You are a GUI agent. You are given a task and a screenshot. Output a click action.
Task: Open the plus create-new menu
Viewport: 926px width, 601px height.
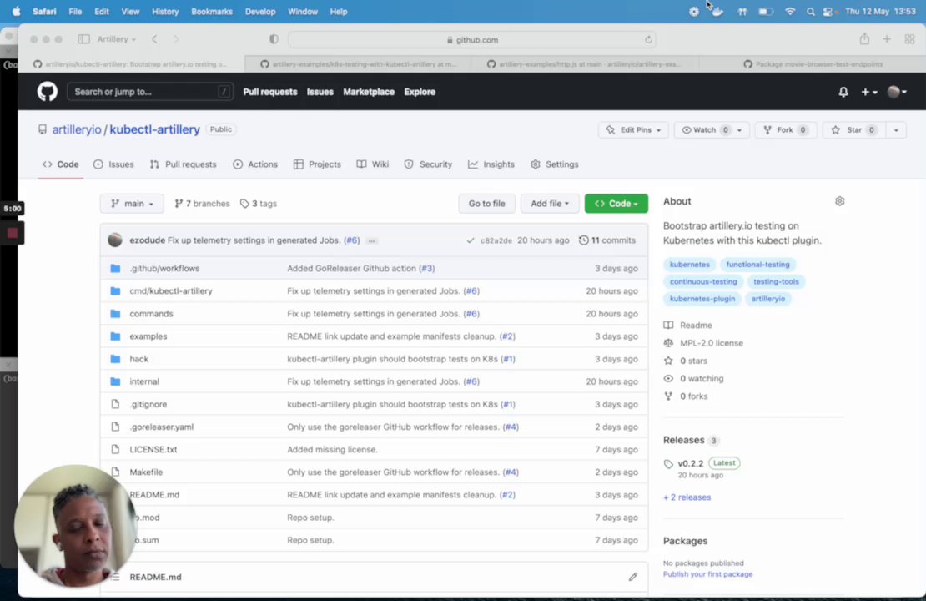868,92
